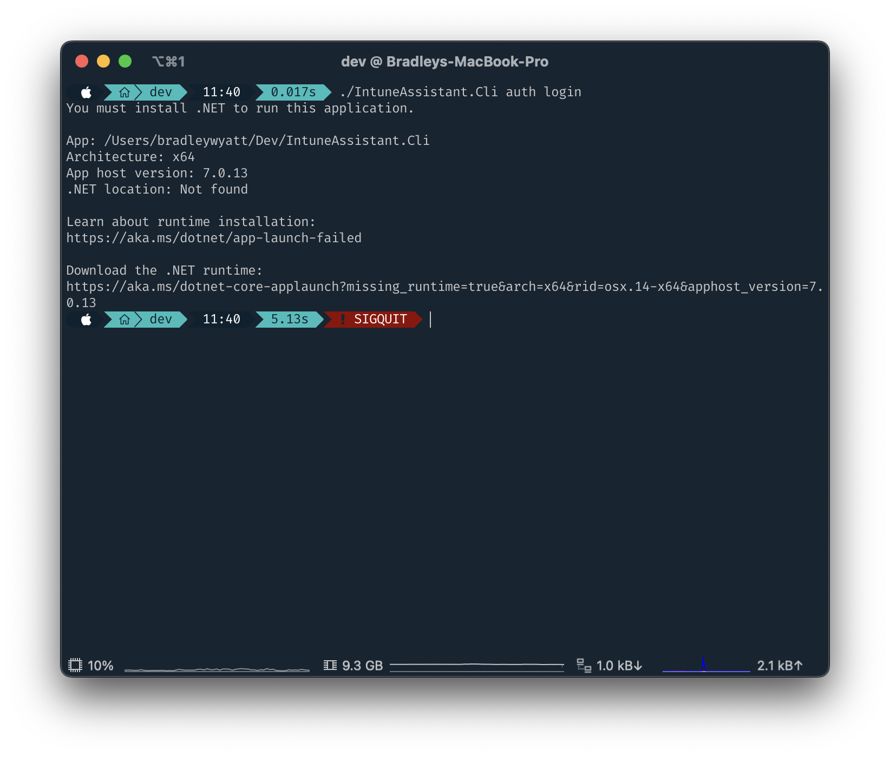Close the terminal window with red button
The width and height of the screenshot is (890, 757).
click(82, 61)
